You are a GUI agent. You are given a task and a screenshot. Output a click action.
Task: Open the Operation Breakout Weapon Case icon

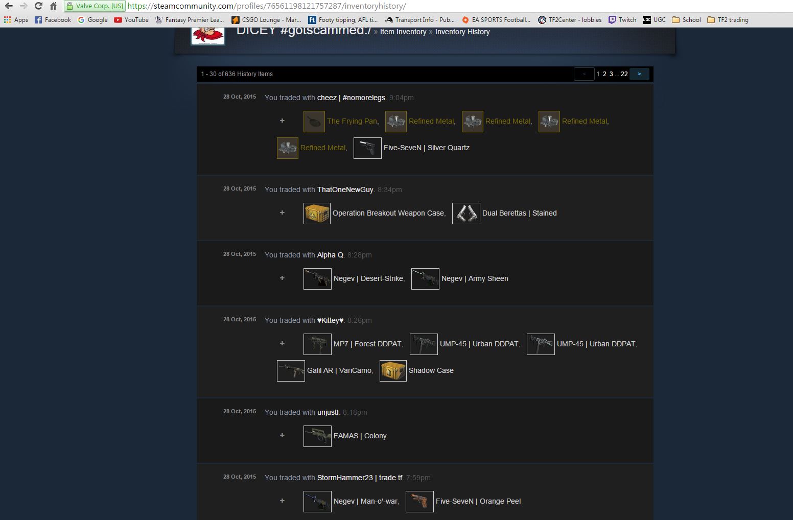coord(317,214)
